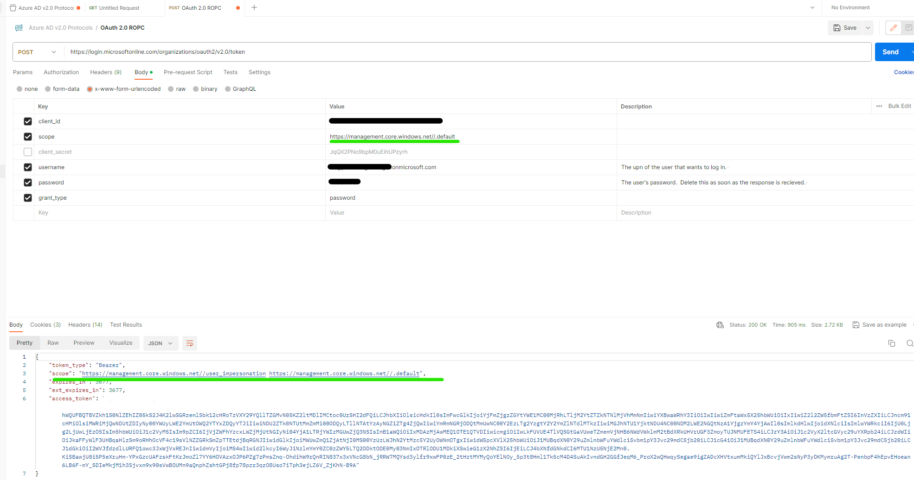Viewport: 914px width, 480px height.
Task: Open the Test Results tab
Action: (126, 325)
